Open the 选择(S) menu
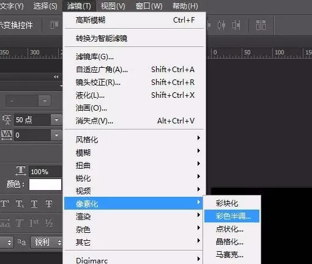The width and height of the screenshot is (312, 264). coord(45,6)
